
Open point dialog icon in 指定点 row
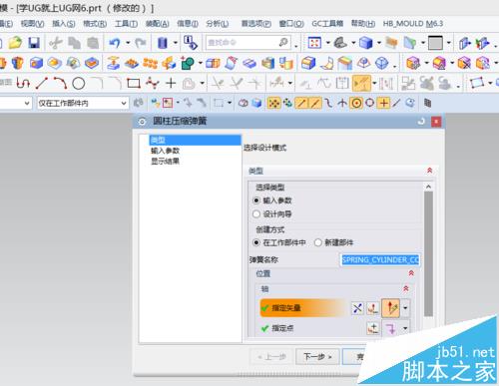(373, 328)
